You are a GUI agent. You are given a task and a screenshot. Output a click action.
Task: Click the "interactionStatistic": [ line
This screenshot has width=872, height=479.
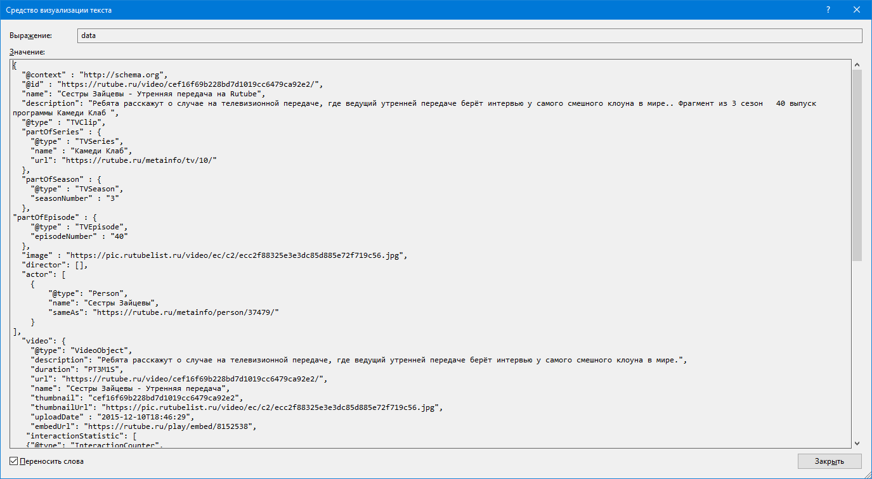pyautogui.click(x=81, y=435)
